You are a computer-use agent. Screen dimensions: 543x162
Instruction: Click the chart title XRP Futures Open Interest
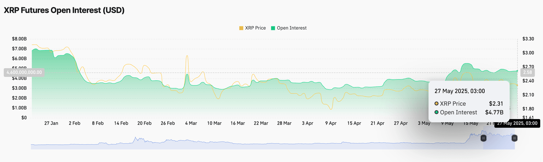click(x=64, y=11)
